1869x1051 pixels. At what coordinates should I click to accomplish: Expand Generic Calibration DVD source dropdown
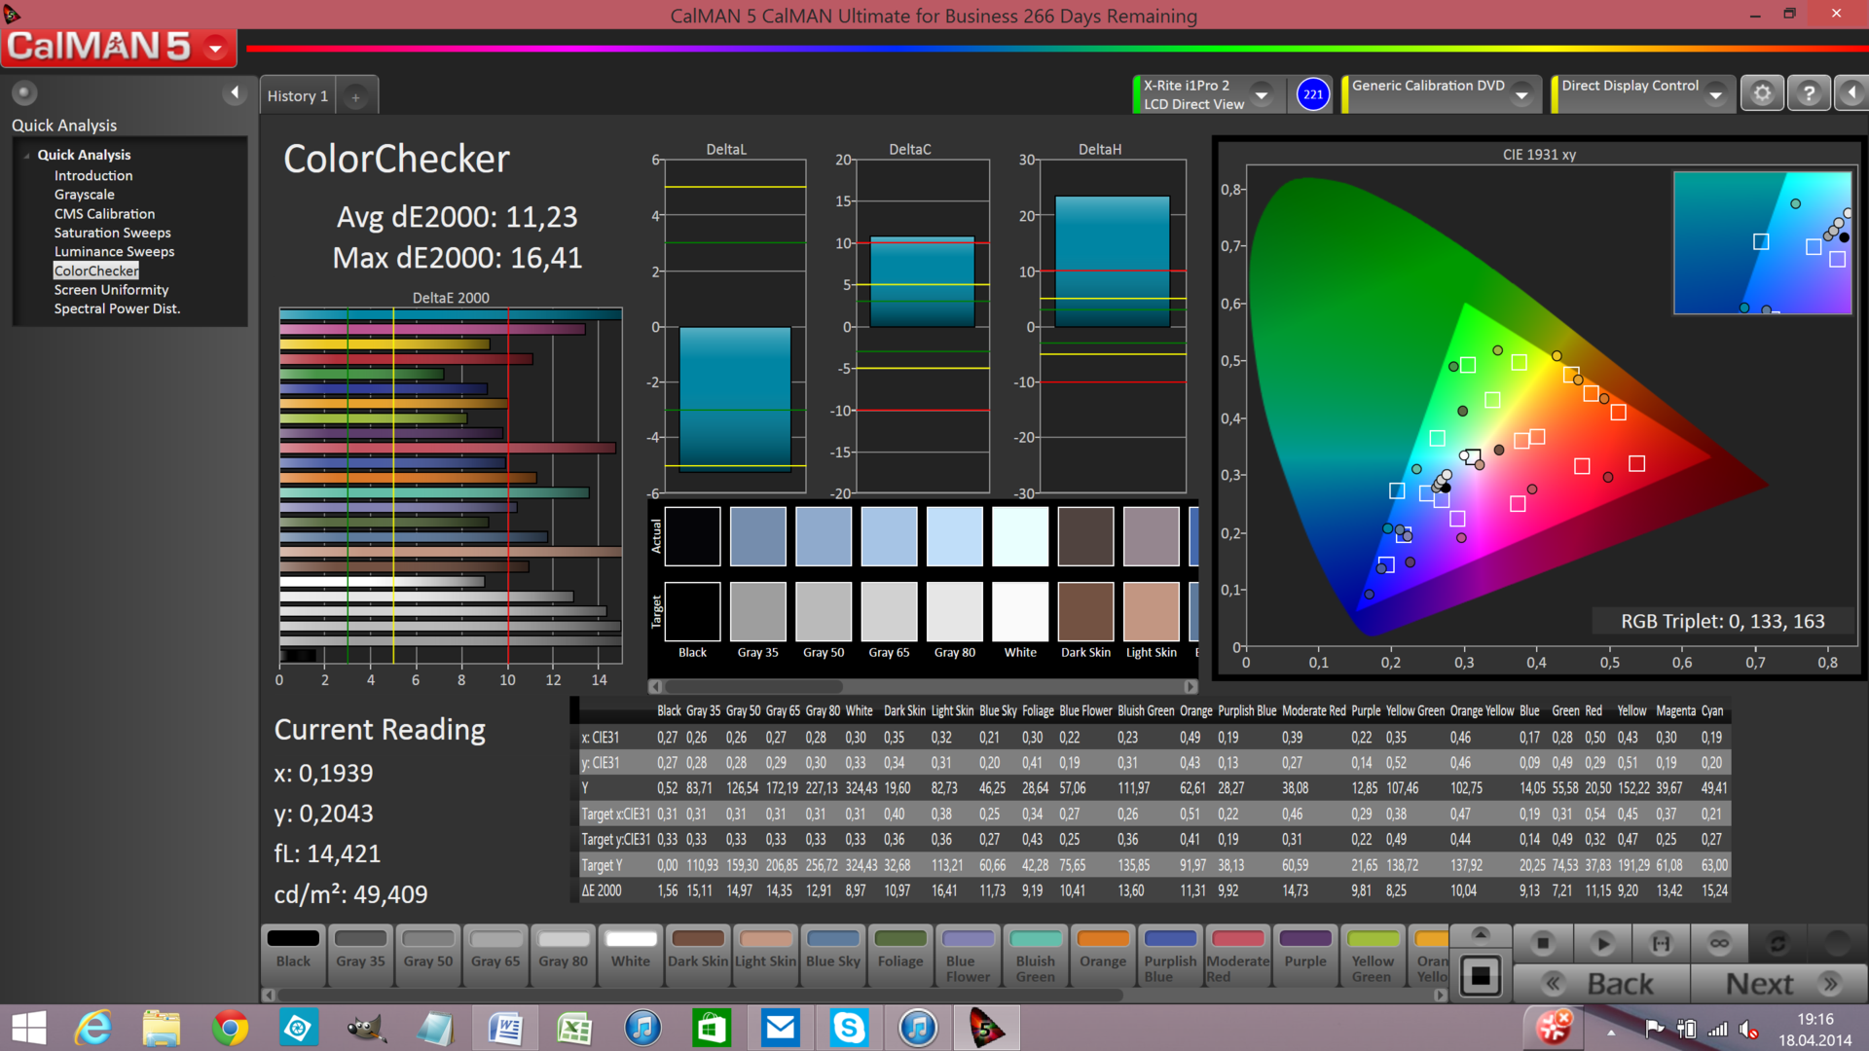click(1521, 94)
